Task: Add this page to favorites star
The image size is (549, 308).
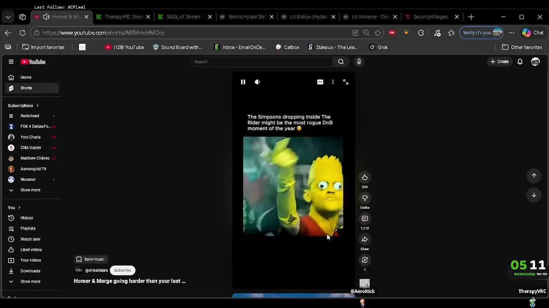Action: coord(377,33)
